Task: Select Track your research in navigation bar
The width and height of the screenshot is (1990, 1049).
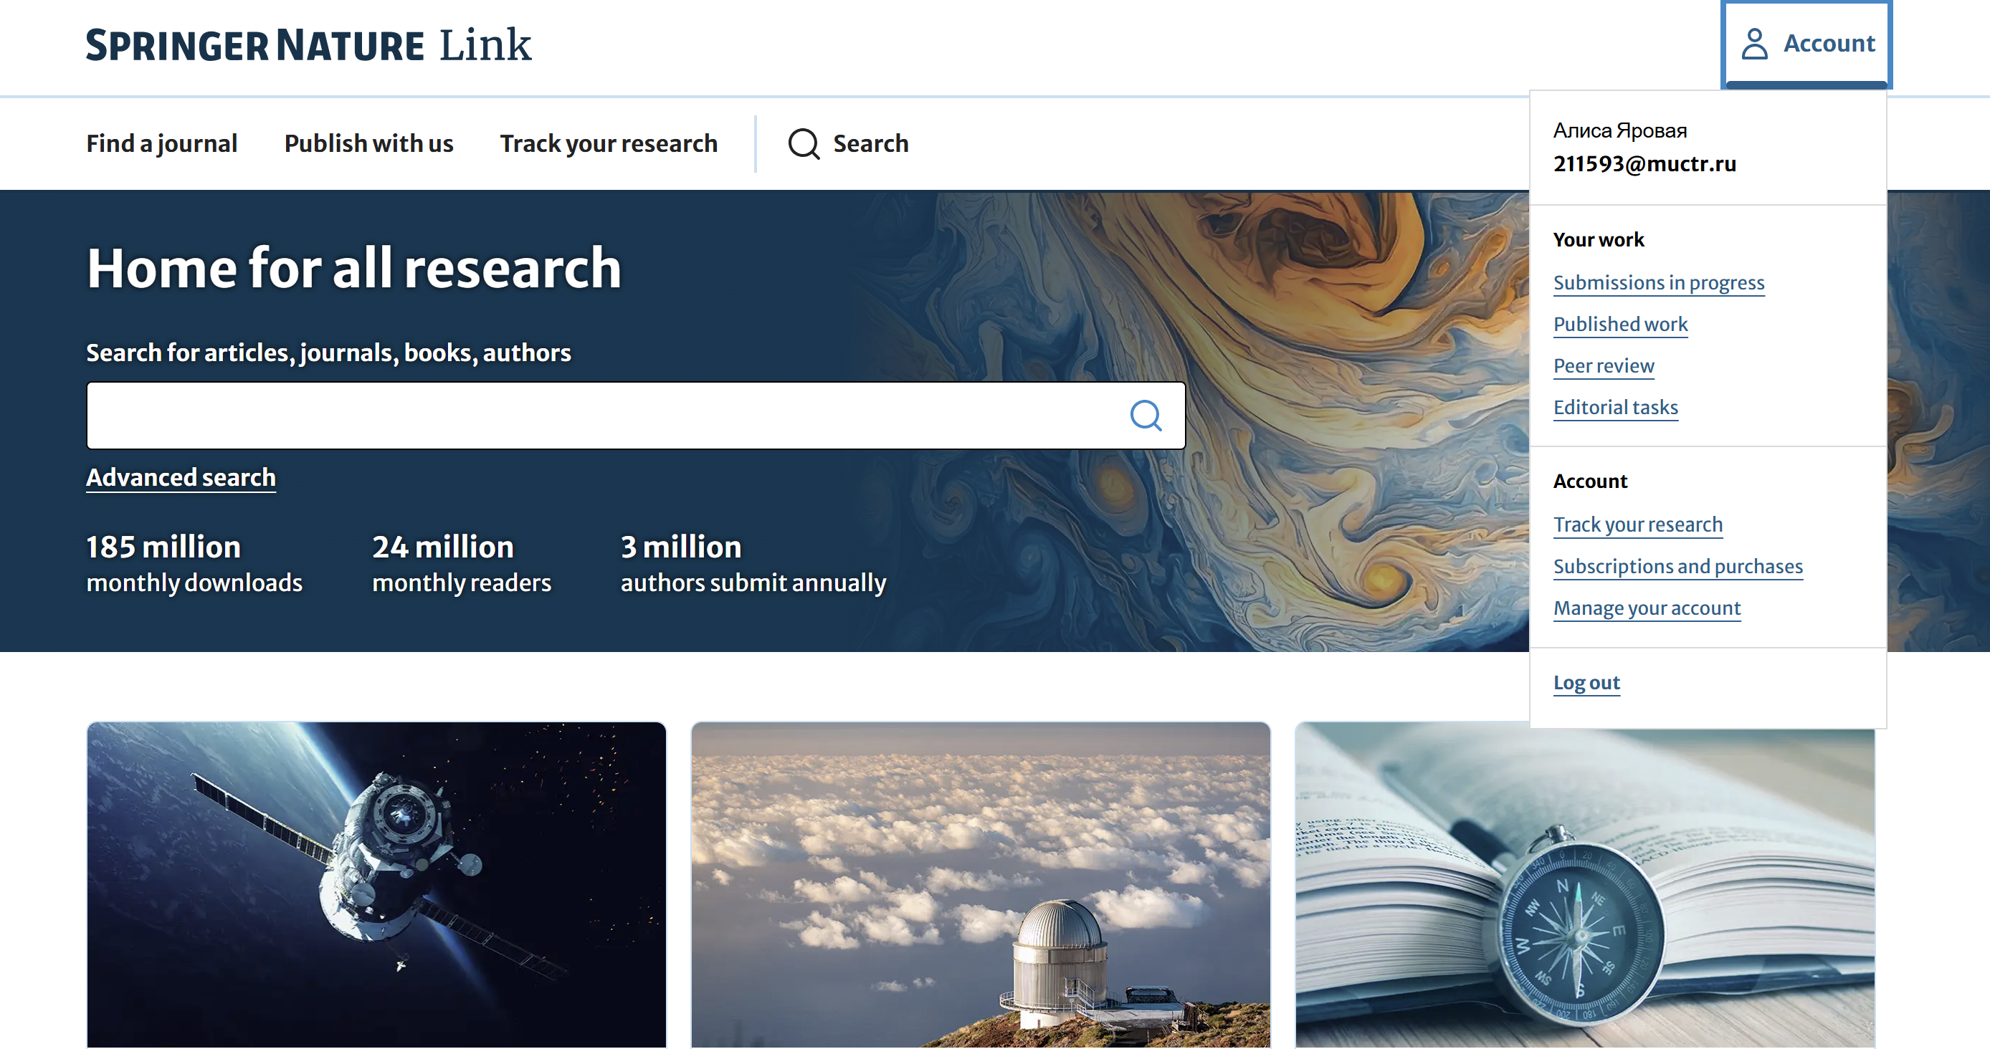Action: tap(609, 143)
